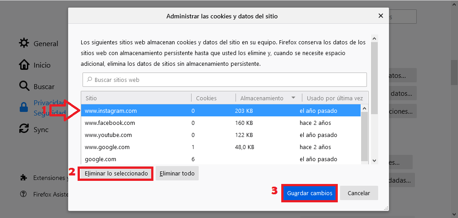Click the 48,0 KB storage cell

click(x=245, y=147)
